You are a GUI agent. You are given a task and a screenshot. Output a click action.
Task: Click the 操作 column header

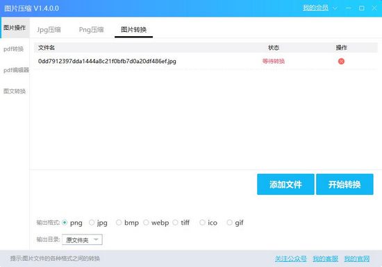pos(341,48)
